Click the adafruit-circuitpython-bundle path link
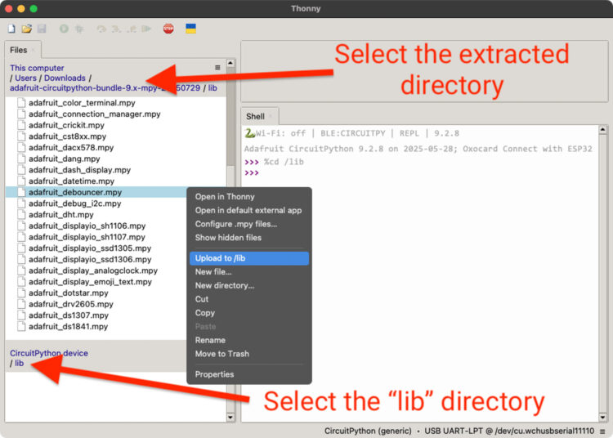Image resolution: width=613 pixels, height=438 pixels. [x=105, y=88]
